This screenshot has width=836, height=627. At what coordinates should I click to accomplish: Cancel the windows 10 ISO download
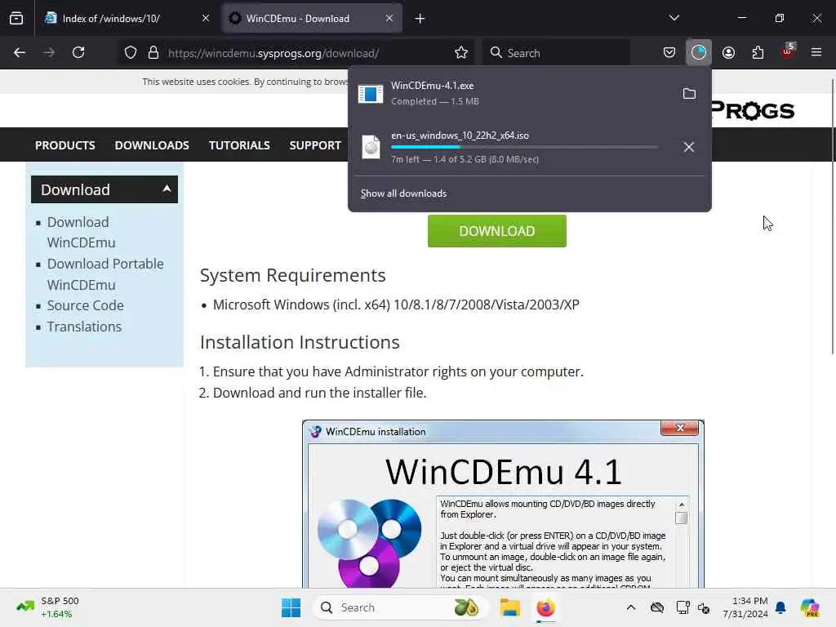[x=689, y=147]
